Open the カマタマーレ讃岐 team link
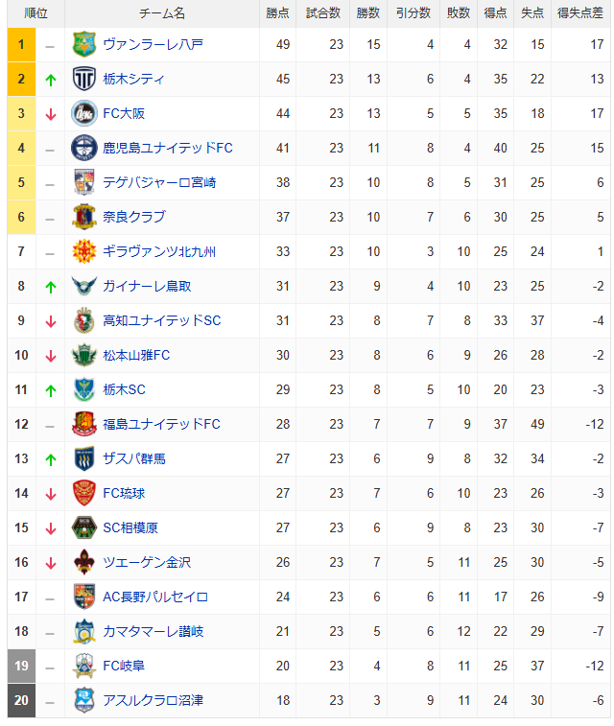Viewport: 614px width, 726px height. (153, 631)
